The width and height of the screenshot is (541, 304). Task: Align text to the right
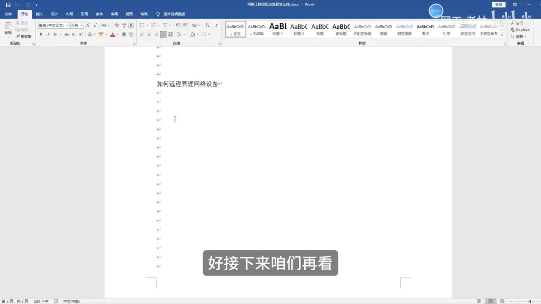(x=156, y=34)
